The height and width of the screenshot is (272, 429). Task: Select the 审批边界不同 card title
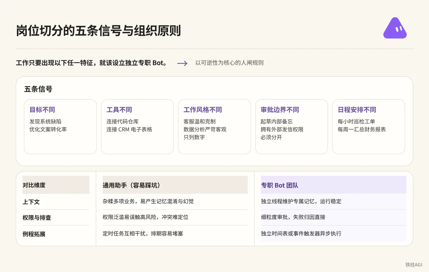tap(280, 110)
